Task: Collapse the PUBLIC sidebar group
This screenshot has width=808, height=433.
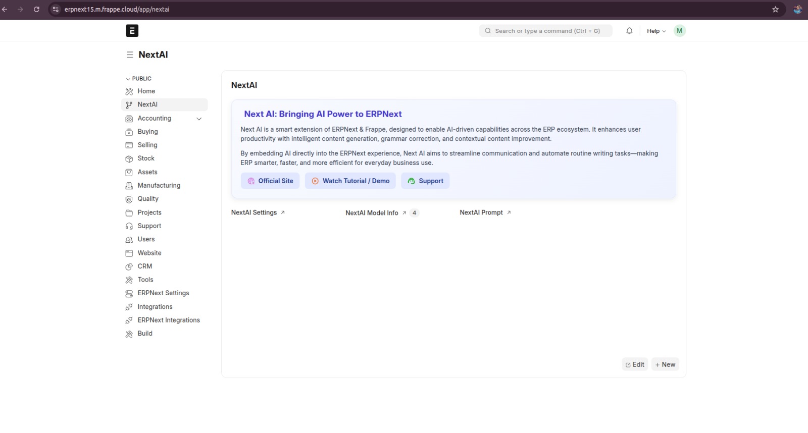Action: 128,79
